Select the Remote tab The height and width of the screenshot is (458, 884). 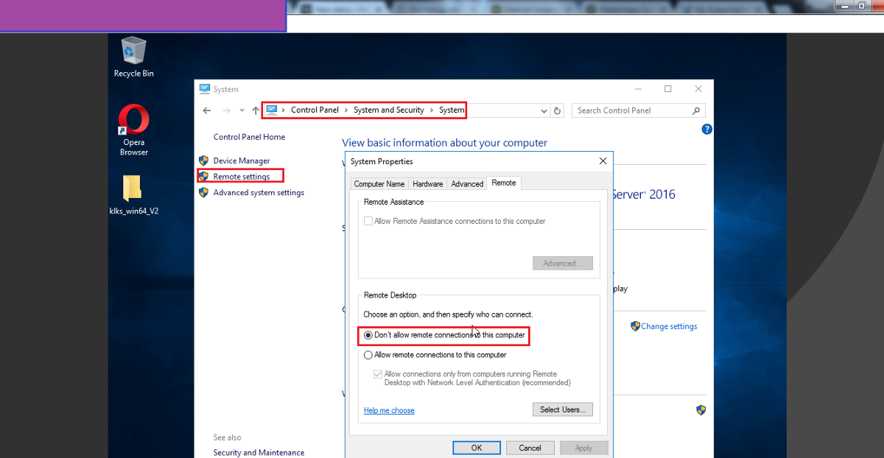(x=504, y=183)
